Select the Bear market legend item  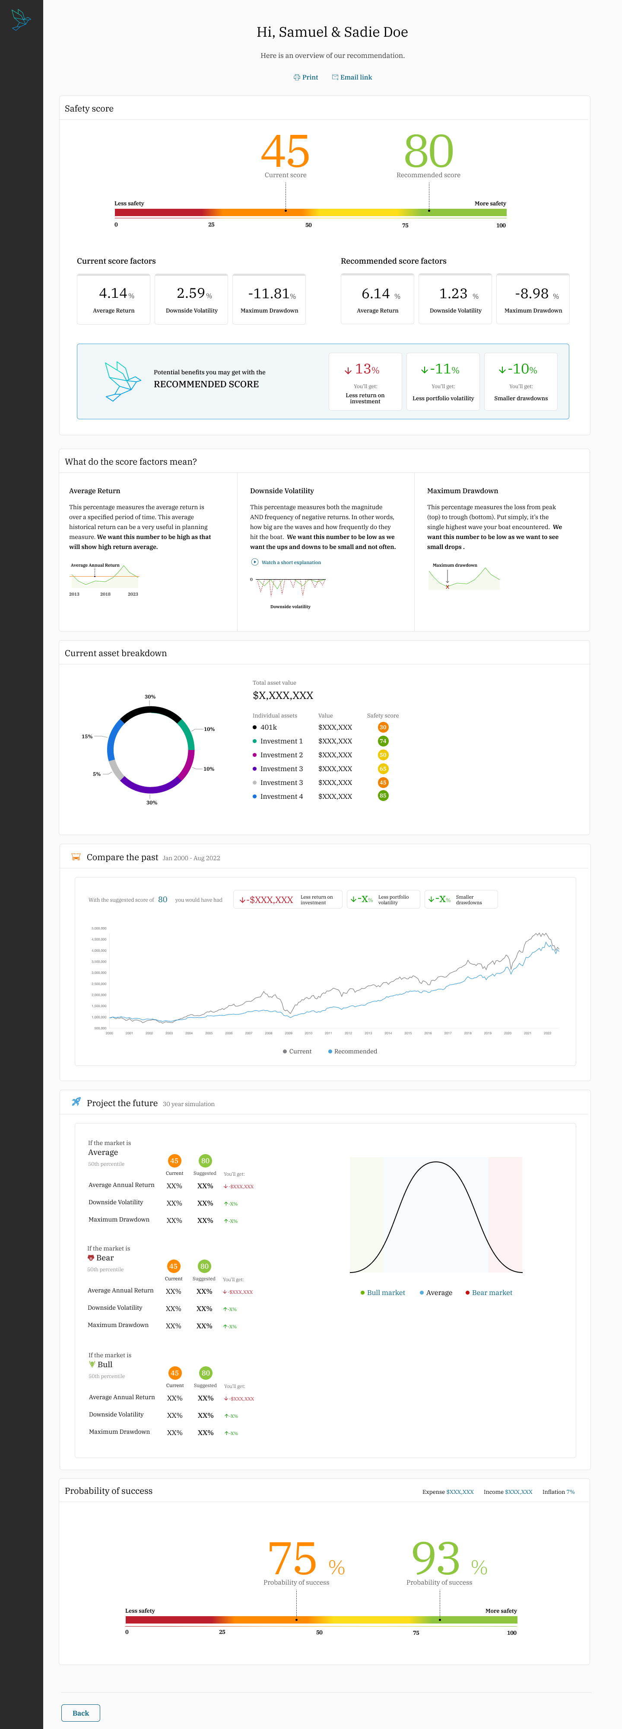click(489, 1293)
